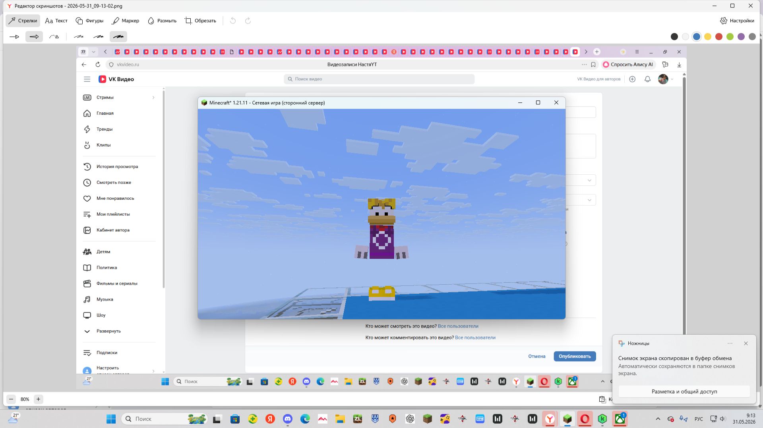Open the network icon in the system tray
This screenshot has height=428, width=763.
tap(714, 419)
